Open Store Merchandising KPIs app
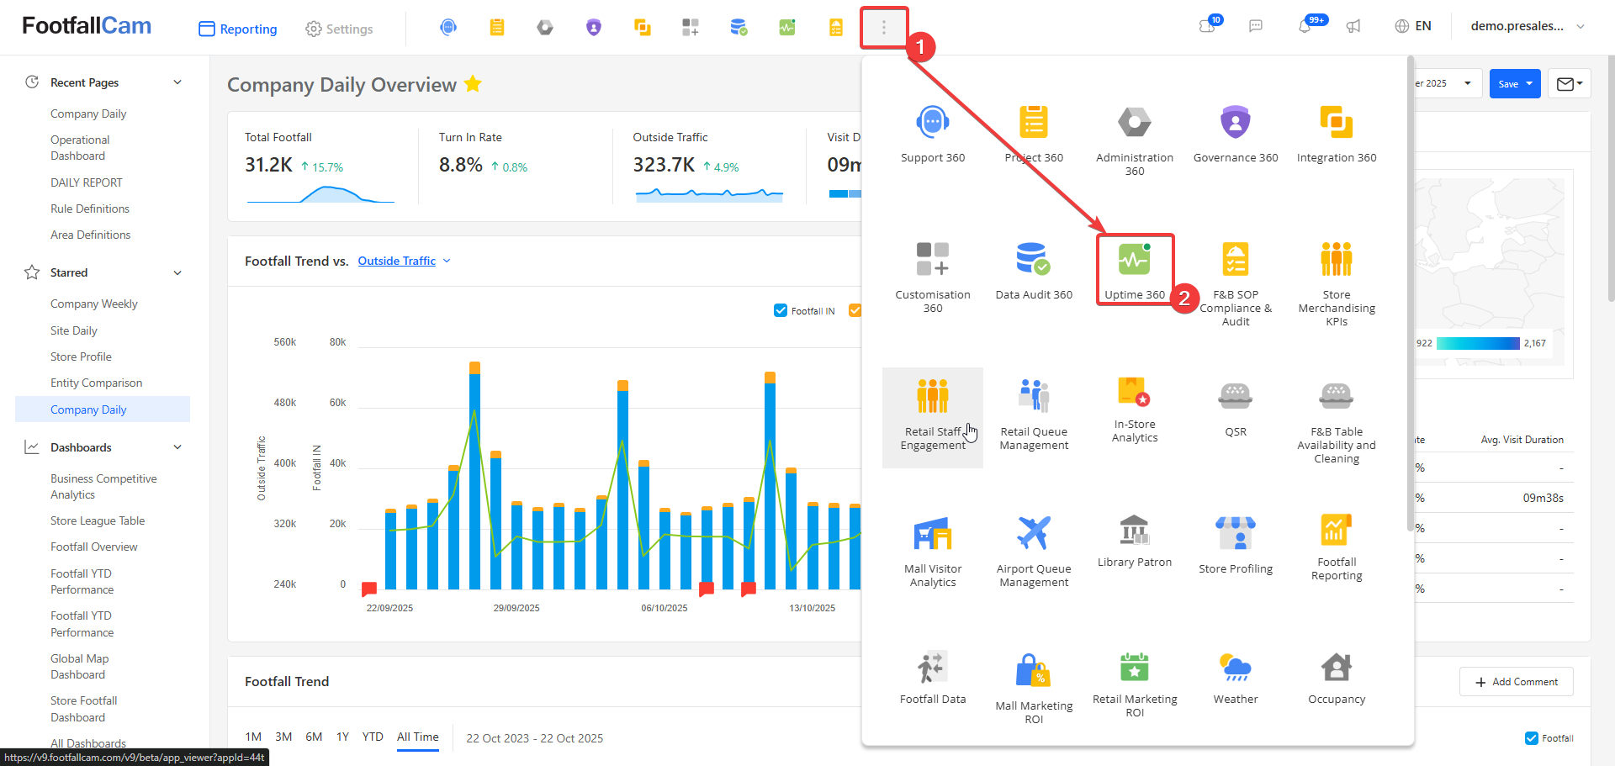The height and width of the screenshot is (766, 1615). coord(1337,284)
